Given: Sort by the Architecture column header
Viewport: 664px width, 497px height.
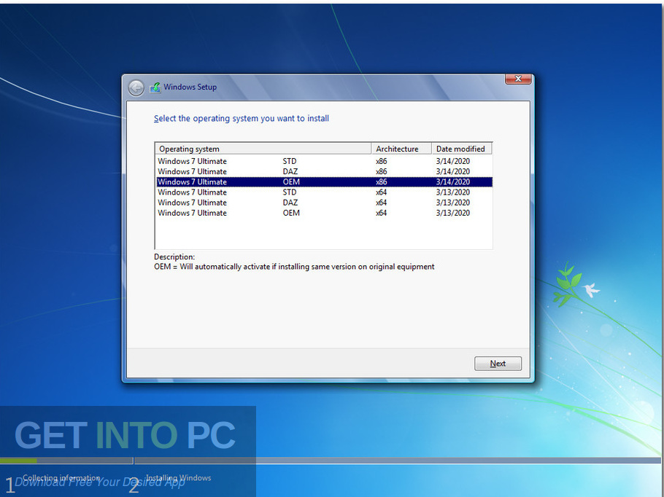Looking at the screenshot, I should (401, 149).
